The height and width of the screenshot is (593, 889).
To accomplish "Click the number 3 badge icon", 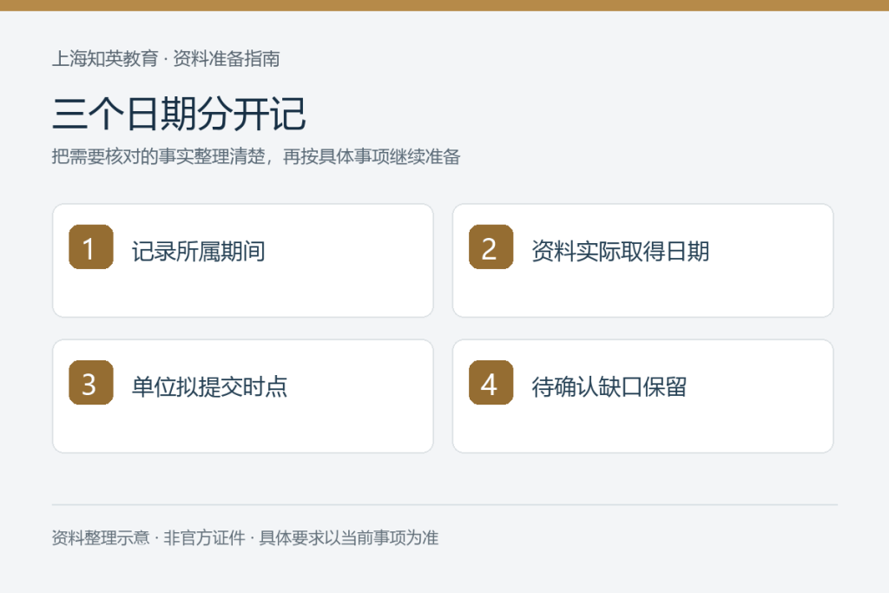I will pyautogui.click(x=90, y=382).
